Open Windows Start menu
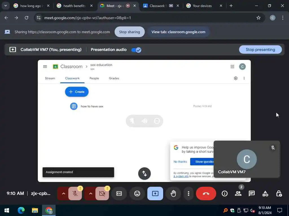Viewport: 289px width, 216px height. [7, 210]
